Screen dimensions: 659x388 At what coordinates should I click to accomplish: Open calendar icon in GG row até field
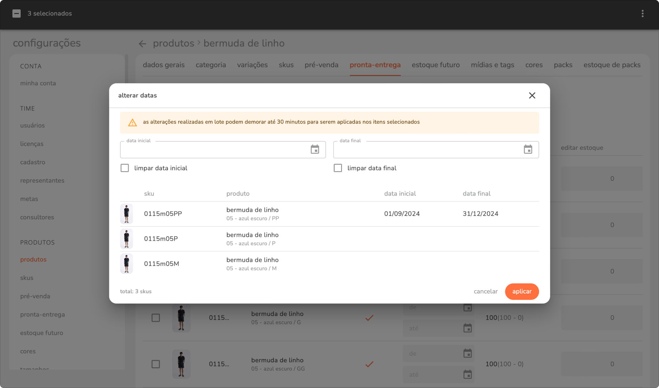(467, 374)
